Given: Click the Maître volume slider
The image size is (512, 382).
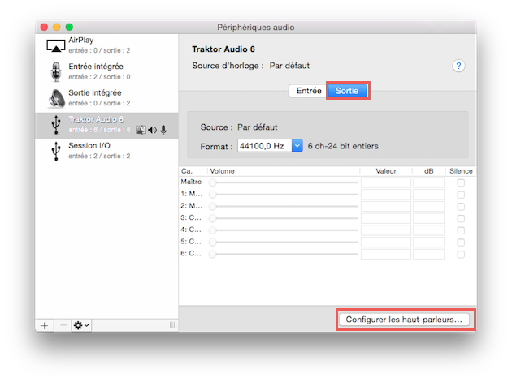Looking at the screenshot, I should click(x=284, y=182).
